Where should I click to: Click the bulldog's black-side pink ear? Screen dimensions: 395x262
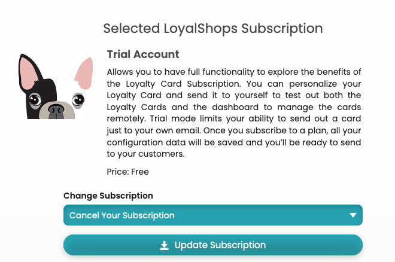(x=29, y=74)
